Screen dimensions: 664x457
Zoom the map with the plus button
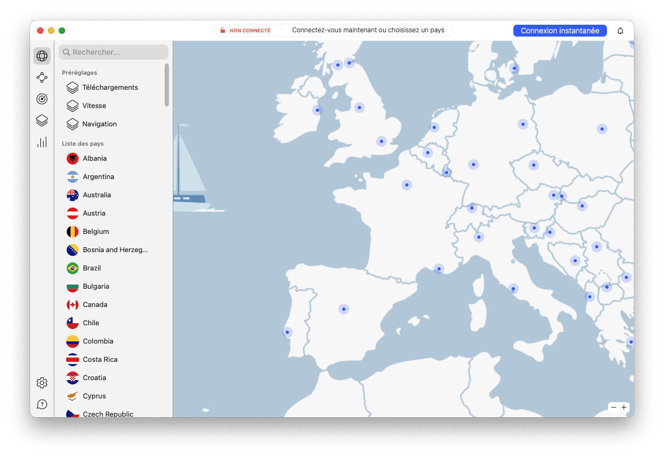(624, 407)
